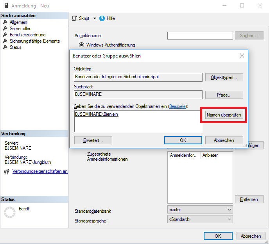The width and height of the screenshot is (269, 244).
Task: Switch to Benutzerzuordnung page
Action: (28, 35)
